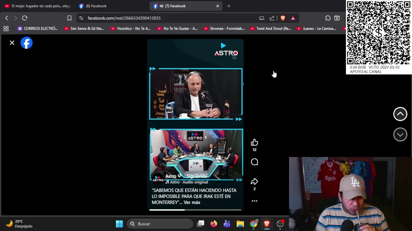Click the 'Siguiendo' following button

[x=197, y=176]
